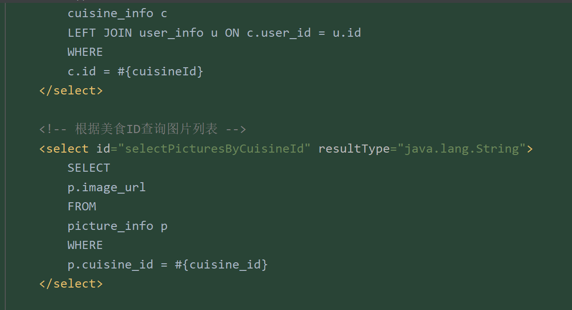Image resolution: width=572 pixels, height=310 pixels.
Task: Click the first closing </select> tag
Action: [71, 91]
